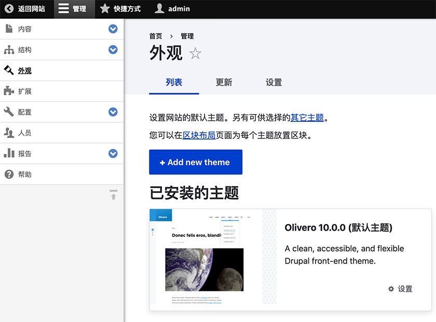This screenshot has height=322, width=436.
Task: Add 外观 page to shortcuts star
Action: coord(195,53)
